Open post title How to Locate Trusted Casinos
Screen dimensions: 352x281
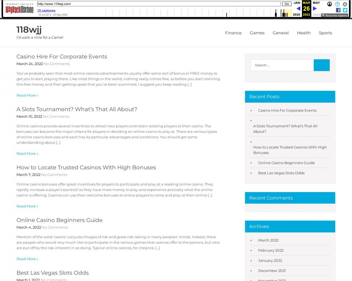86,168
